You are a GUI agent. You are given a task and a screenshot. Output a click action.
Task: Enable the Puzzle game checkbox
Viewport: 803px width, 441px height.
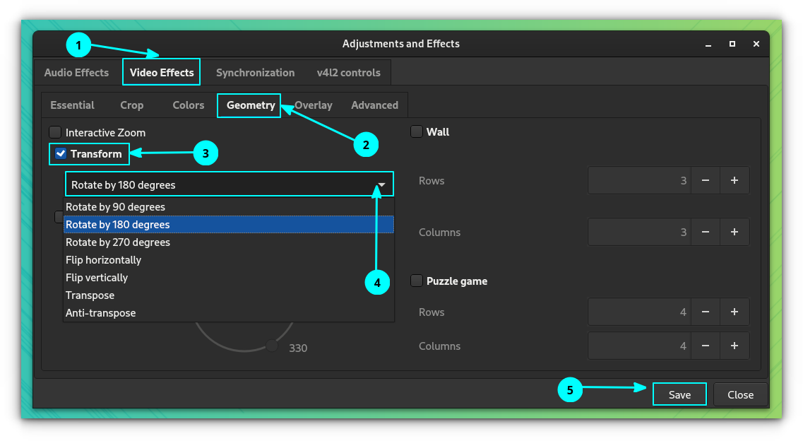pos(417,281)
